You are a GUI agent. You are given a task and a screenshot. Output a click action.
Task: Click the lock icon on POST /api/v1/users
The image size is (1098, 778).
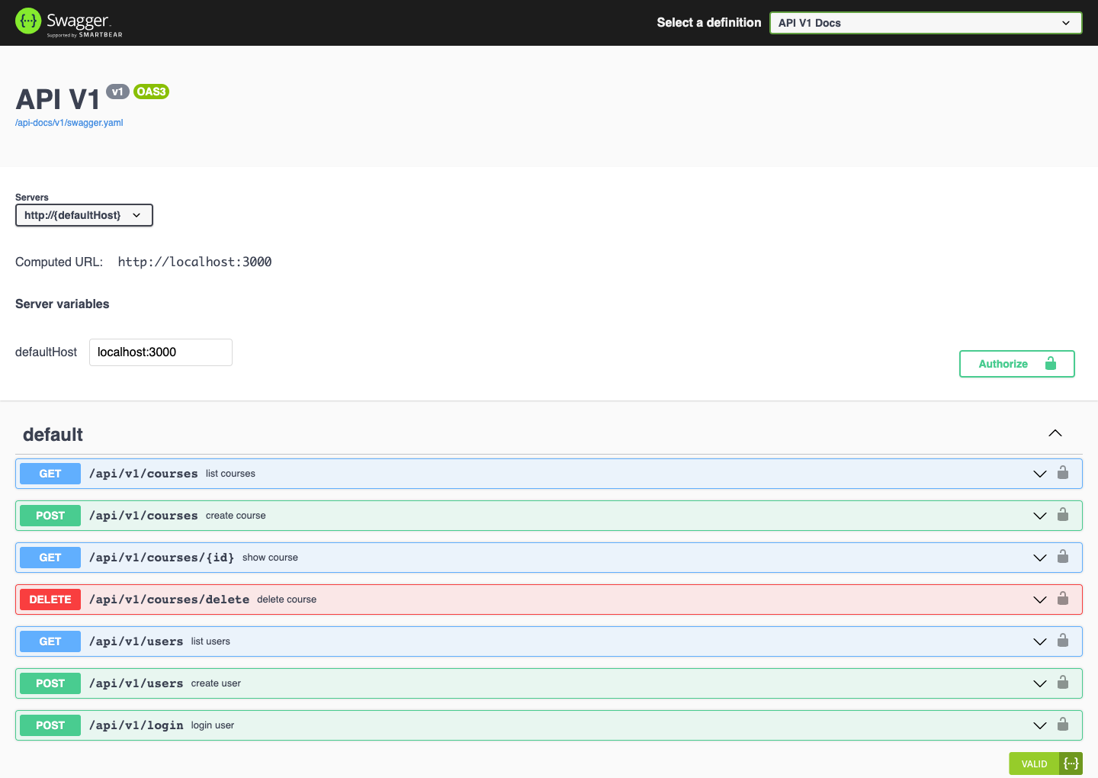point(1063,683)
